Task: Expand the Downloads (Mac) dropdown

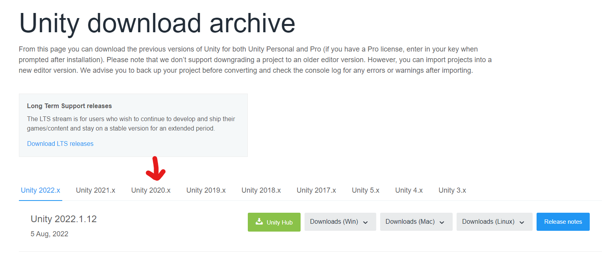Action: (x=416, y=222)
